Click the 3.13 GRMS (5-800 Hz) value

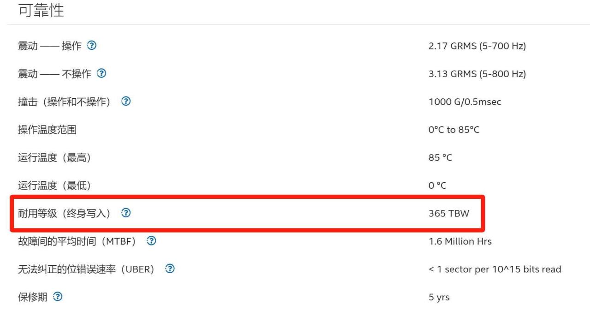[x=477, y=74]
